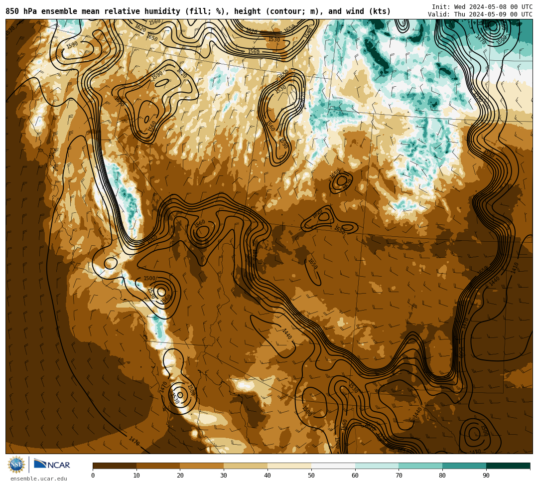Screen dimensions: 538x485
Task: Pick the 80-90% dark teal colorbar segment
Action: click(x=464, y=466)
